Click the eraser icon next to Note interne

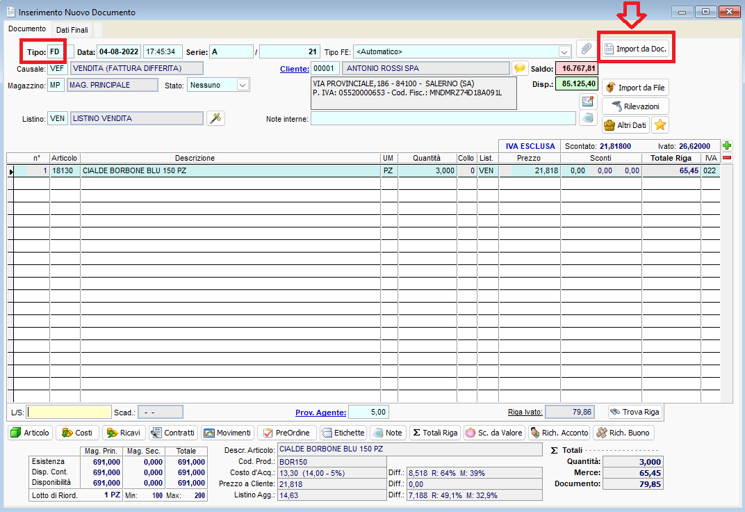coord(588,118)
